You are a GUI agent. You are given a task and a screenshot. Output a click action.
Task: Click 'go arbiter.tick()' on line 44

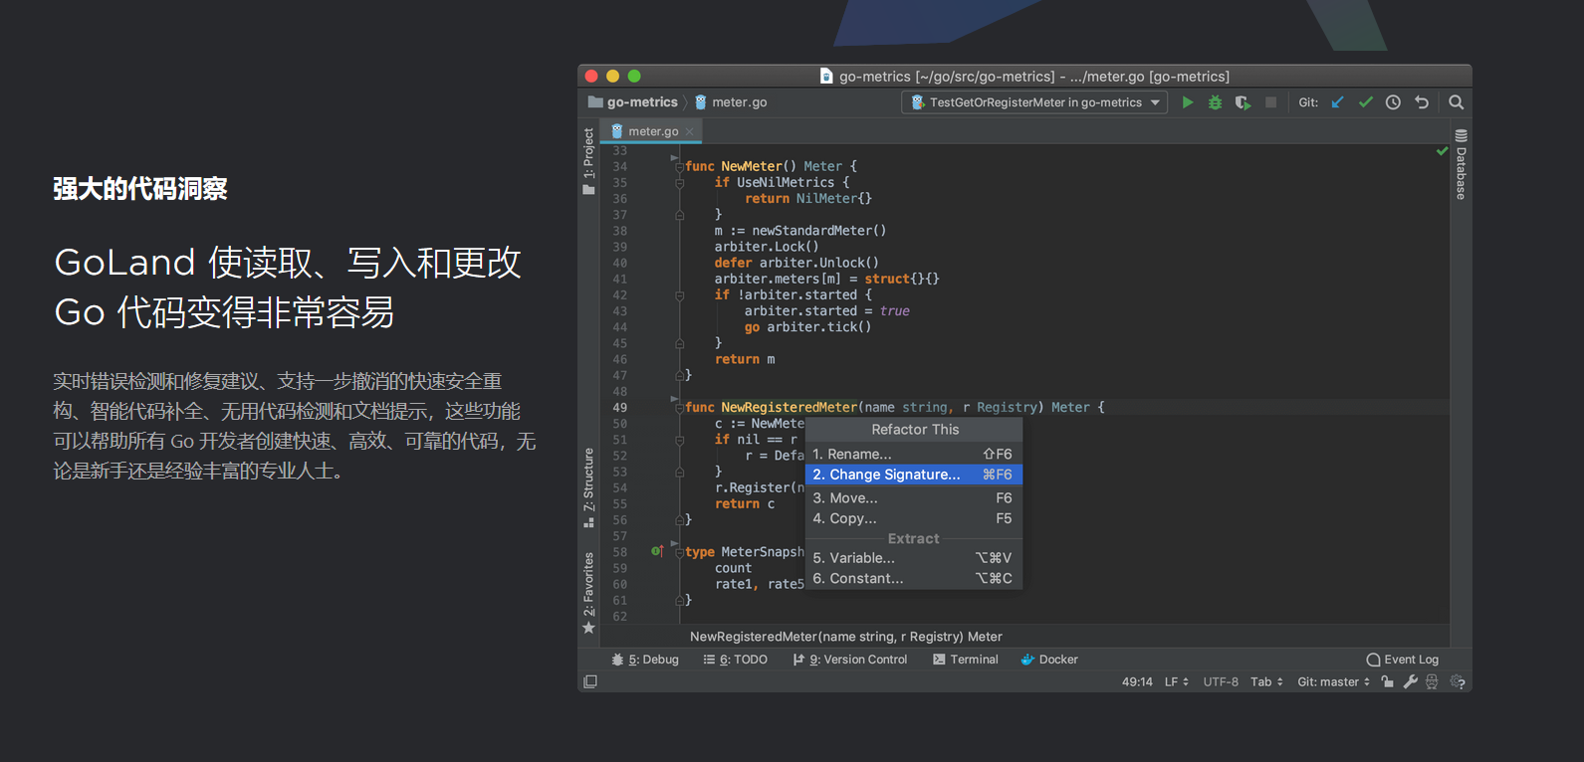click(x=807, y=327)
